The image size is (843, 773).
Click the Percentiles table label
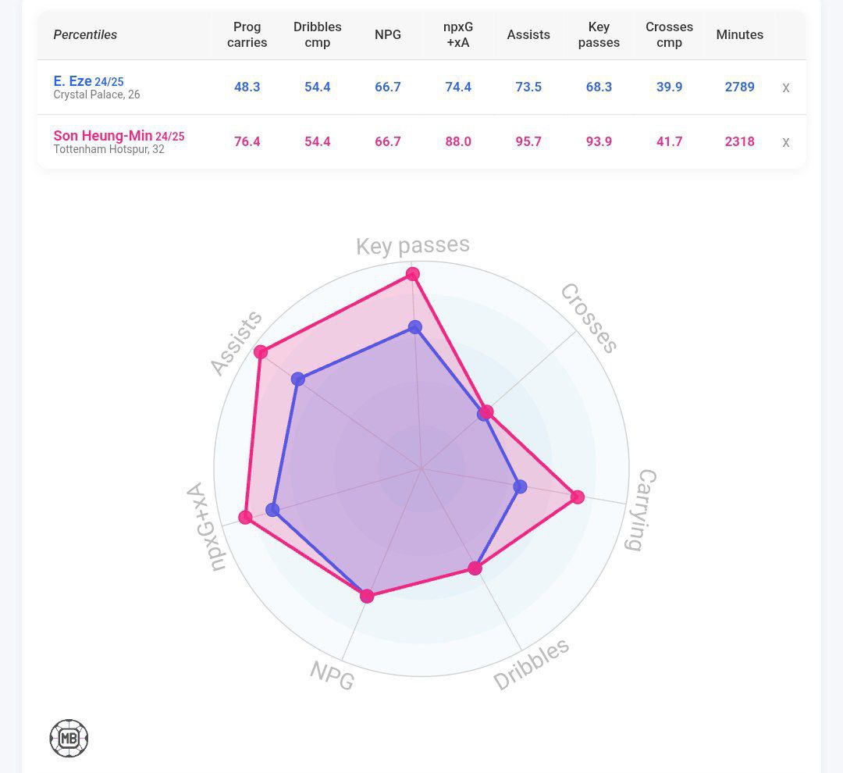(85, 34)
